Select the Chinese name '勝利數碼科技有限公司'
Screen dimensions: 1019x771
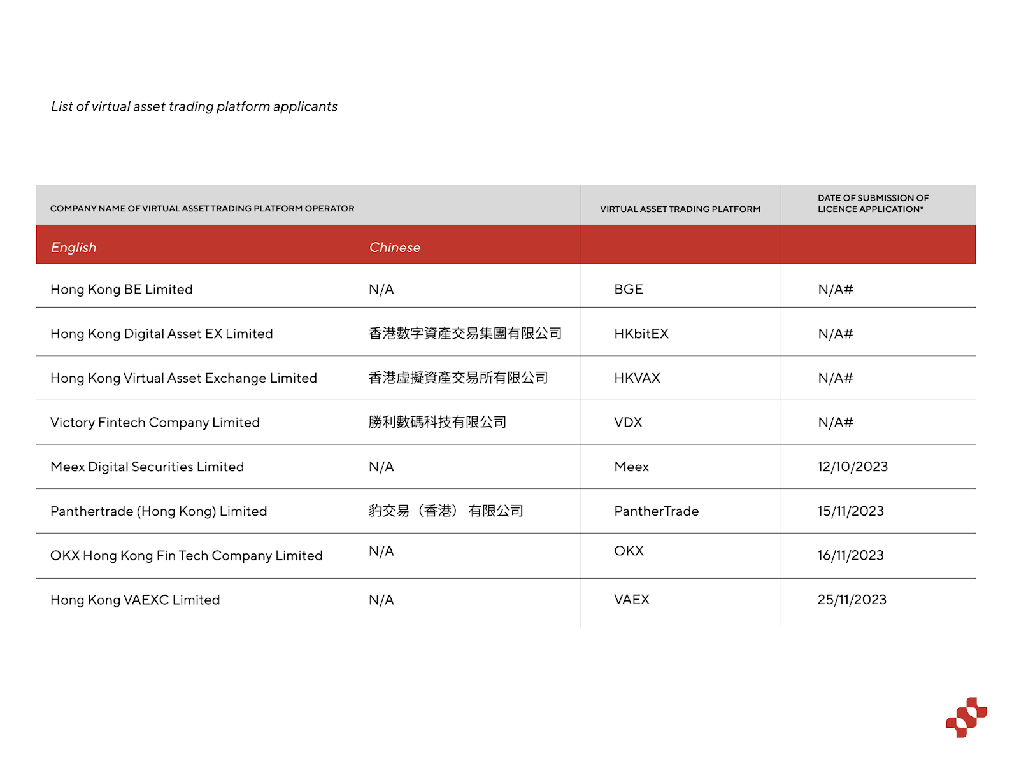(438, 422)
